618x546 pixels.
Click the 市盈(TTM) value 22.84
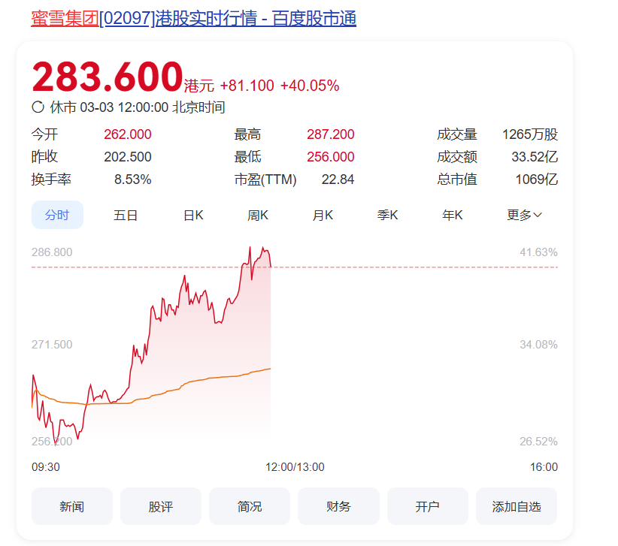(338, 179)
